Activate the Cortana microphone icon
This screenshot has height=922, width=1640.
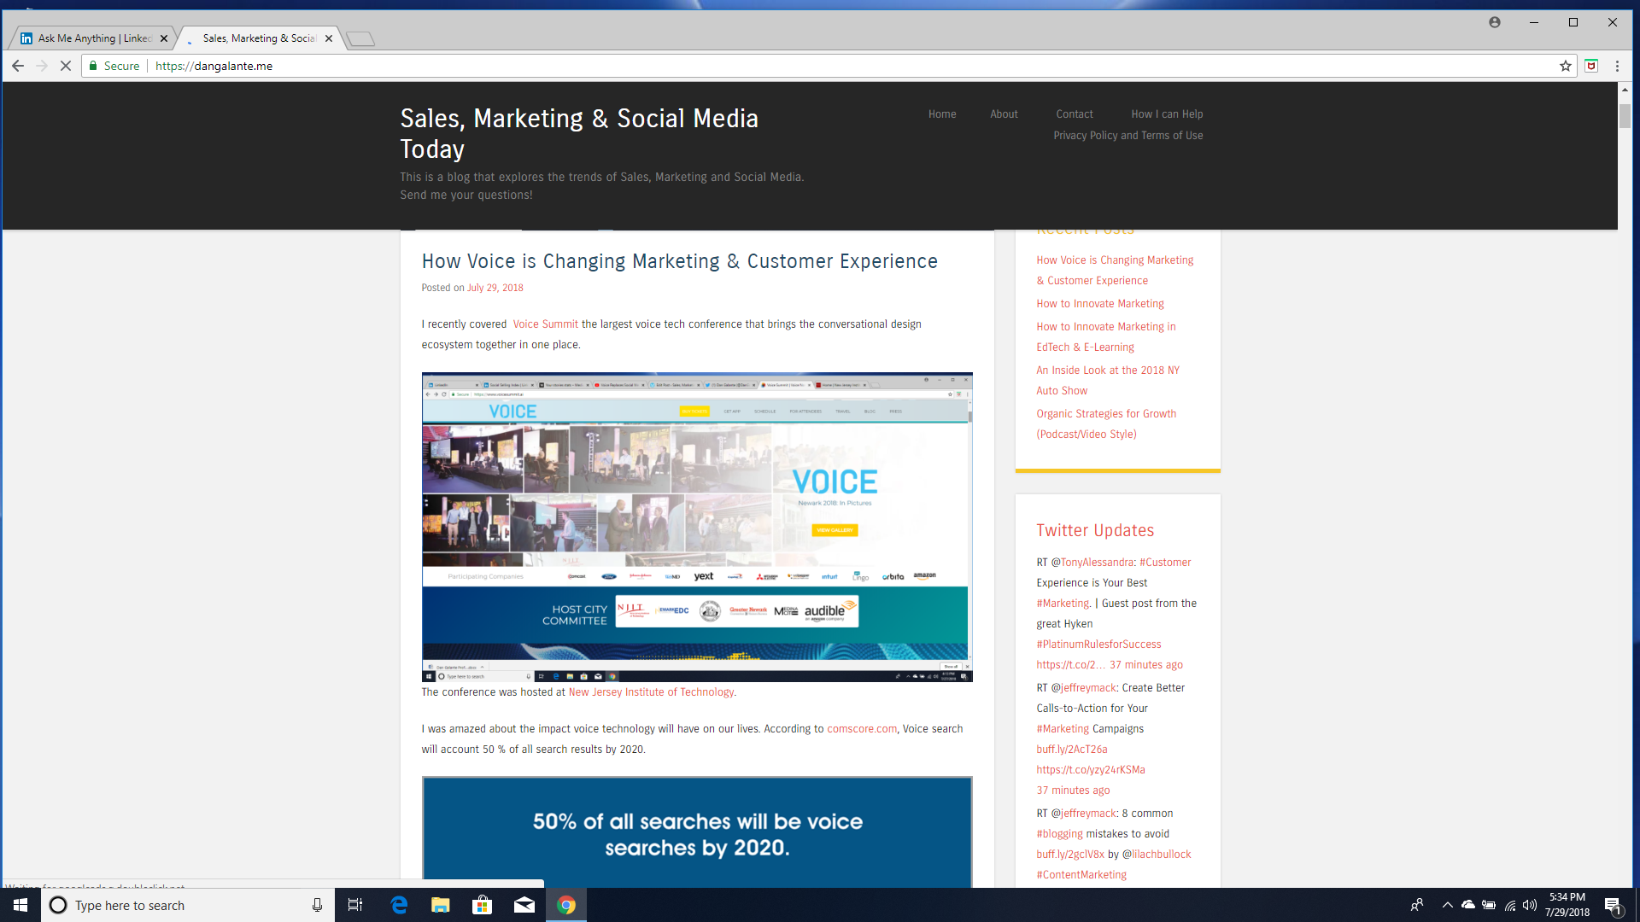(317, 905)
